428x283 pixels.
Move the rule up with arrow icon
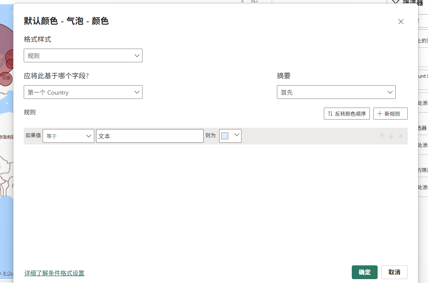point(382,136)
